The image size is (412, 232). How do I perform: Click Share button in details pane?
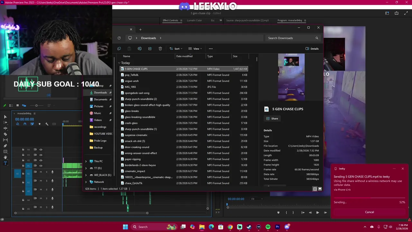272,119
